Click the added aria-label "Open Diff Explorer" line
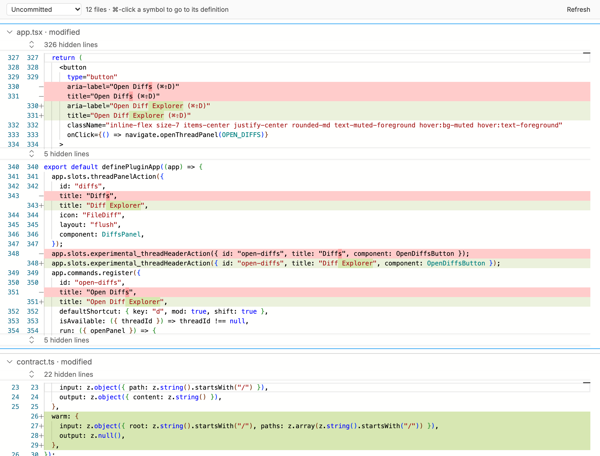The image size is (600, 456). click(x=317, y=106)
